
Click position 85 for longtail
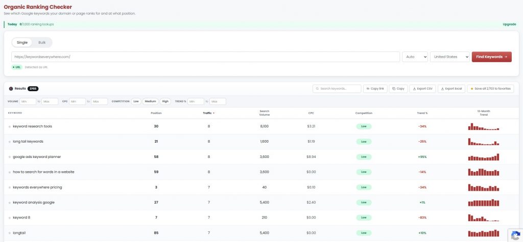(x=156, y=233)
